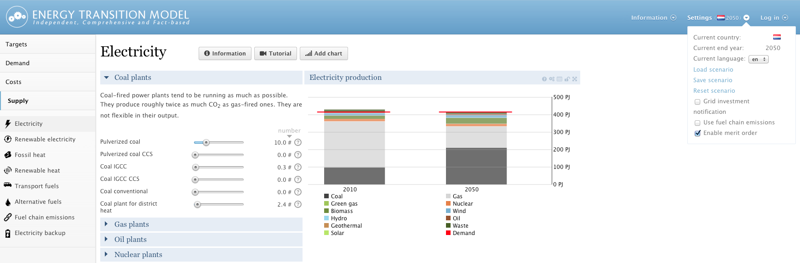Click the chain link Fuel chain emissions icon
Image resolution: width=800 pixels, height=263 pixels.
coord(8,217)
